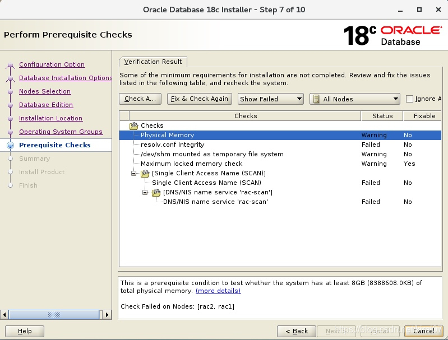Open the Show Failed dropdown
The height and width of the screenshot is (340, 448).
pyautogui.click(x=271, y=99)
